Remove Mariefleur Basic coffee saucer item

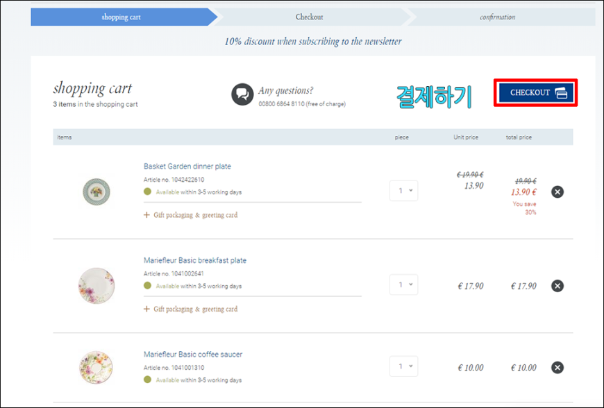point(557,367)
